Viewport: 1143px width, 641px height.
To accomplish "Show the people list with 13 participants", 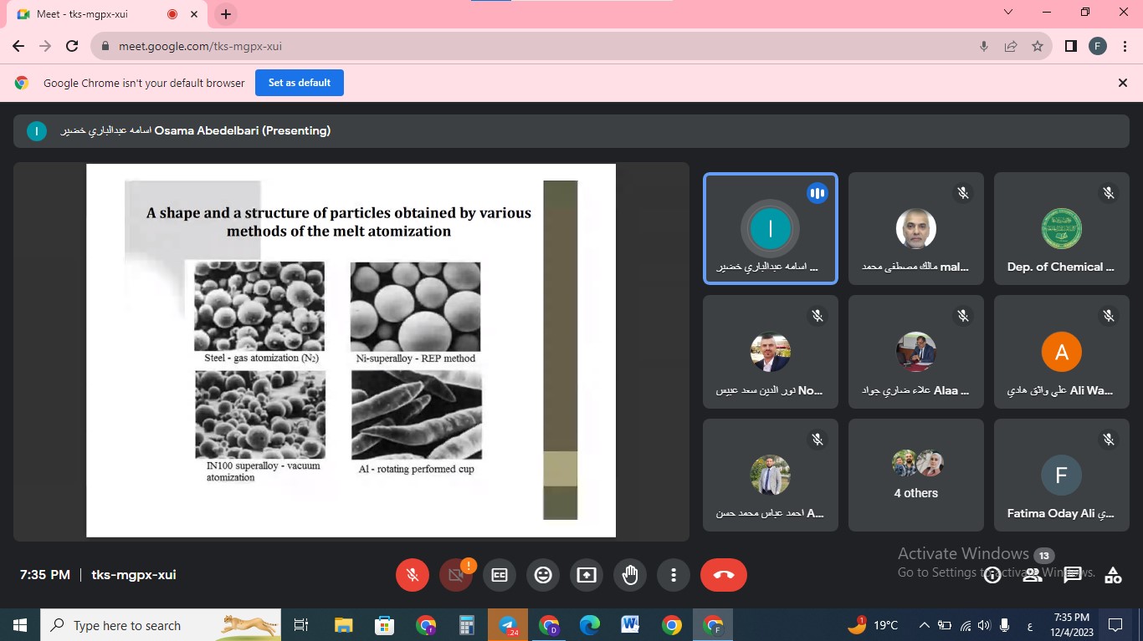I will coord(1033,575).
